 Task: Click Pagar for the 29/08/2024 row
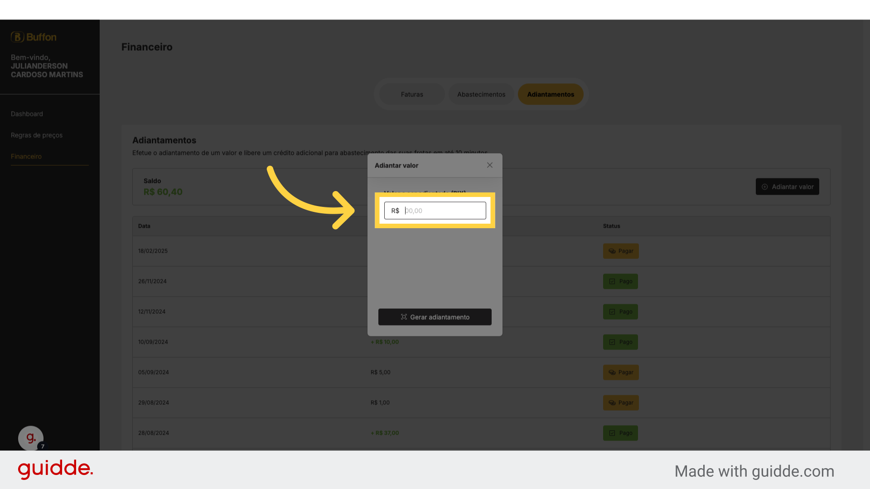click(x=621, y=403)
